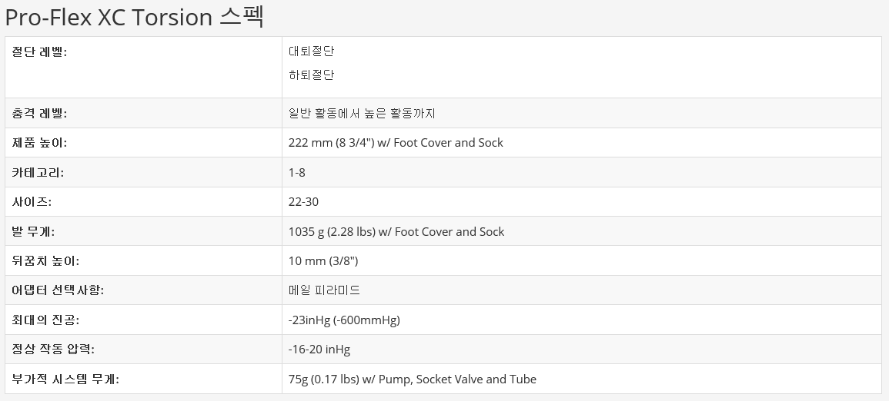Click the "발 무게:" row label
The width and height of the screenshot is (889, 401).
33,231
